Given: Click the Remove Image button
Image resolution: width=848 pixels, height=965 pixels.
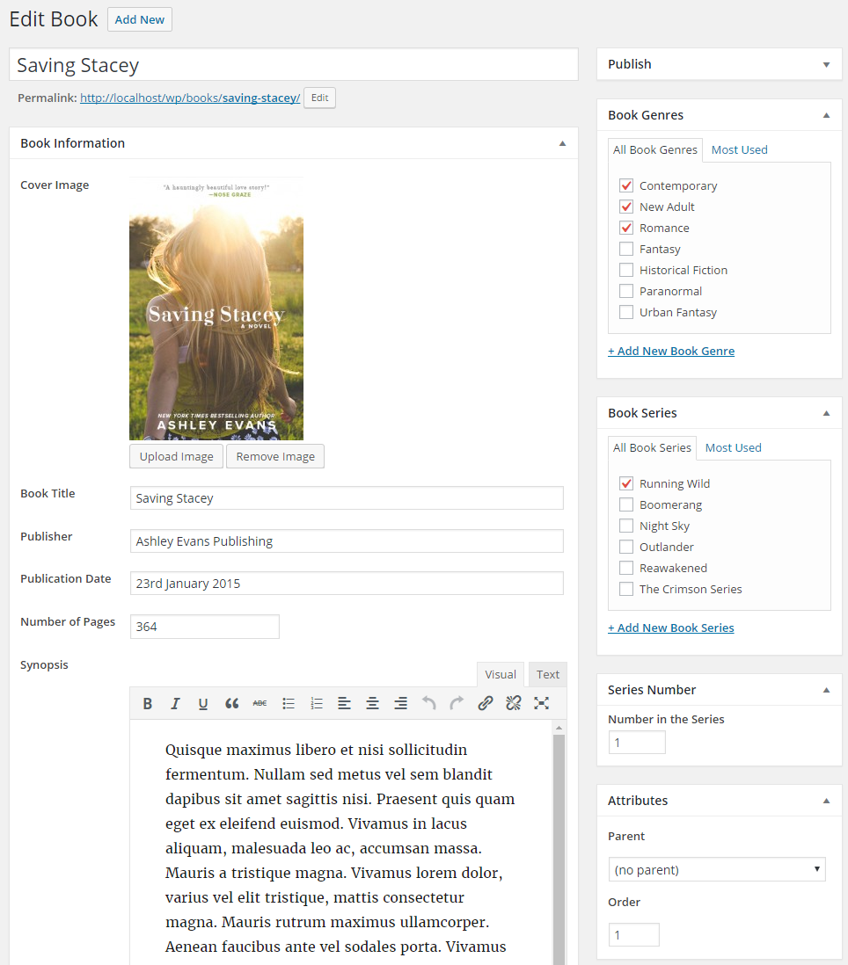Looking at the screenshot, I should click(275, 457).
